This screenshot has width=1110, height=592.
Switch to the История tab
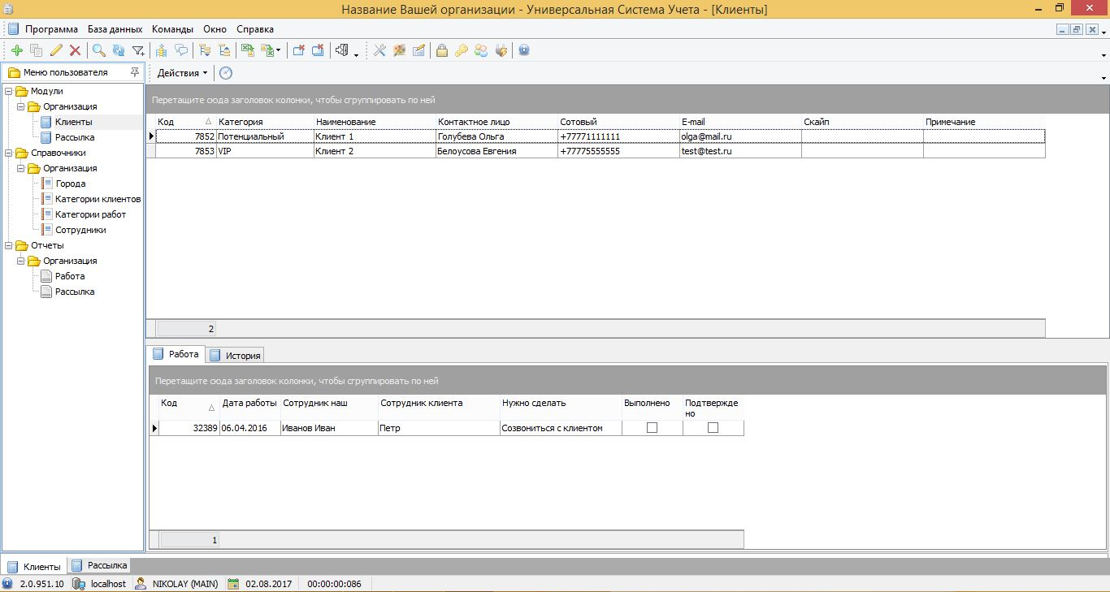click(x=235, y=356)
